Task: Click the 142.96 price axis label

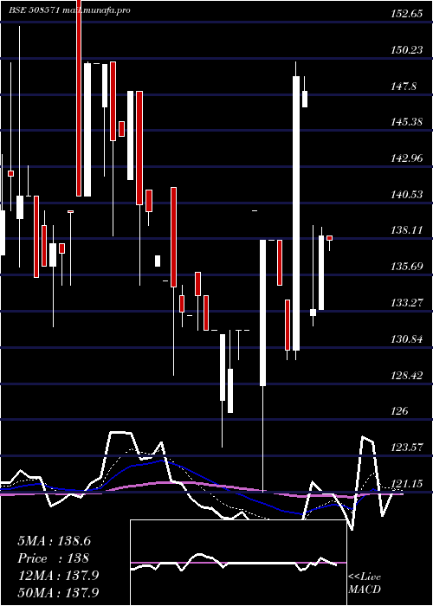Action: tap(405, 158)
